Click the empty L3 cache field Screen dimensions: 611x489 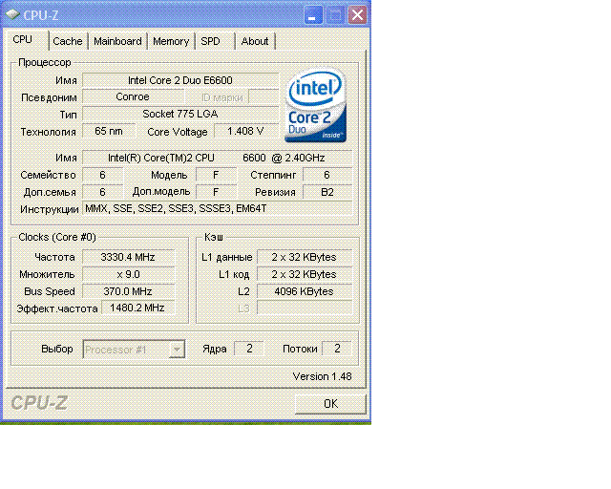tap(305, 308)
